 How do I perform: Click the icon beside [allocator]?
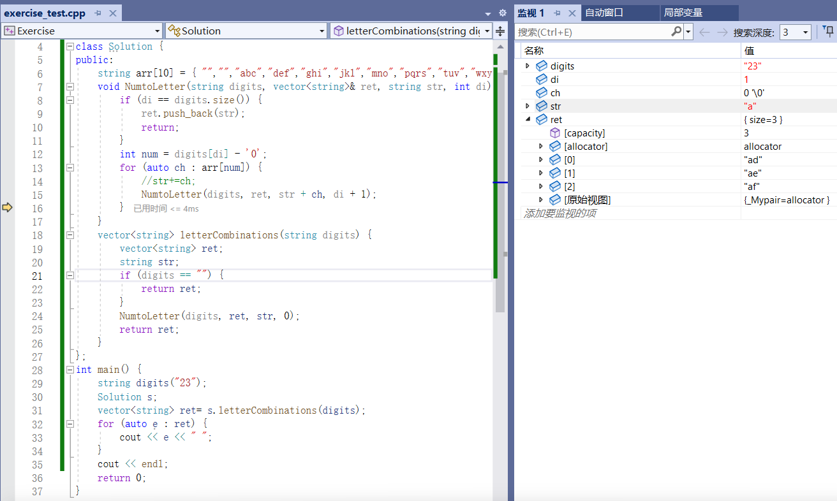555,146
